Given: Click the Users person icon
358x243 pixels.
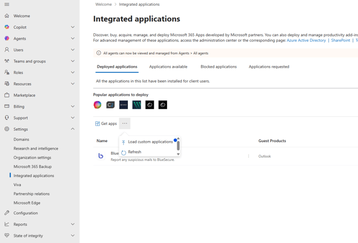Looking at the screenshot, I should 7,49.
